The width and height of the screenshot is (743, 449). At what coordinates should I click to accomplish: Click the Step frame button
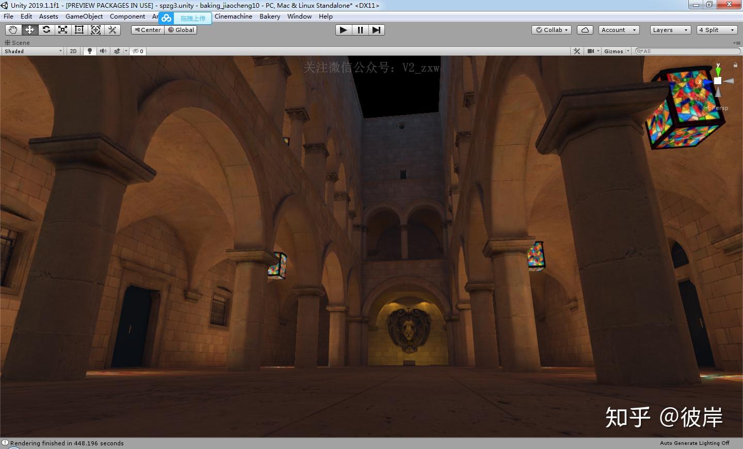click(376, 30)
